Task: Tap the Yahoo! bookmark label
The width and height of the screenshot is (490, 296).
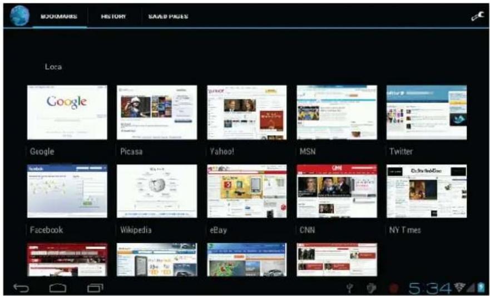Action: point(222,151)
